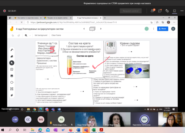
Task: Insert an image with the image tool
Action: (x=12, y=76)
